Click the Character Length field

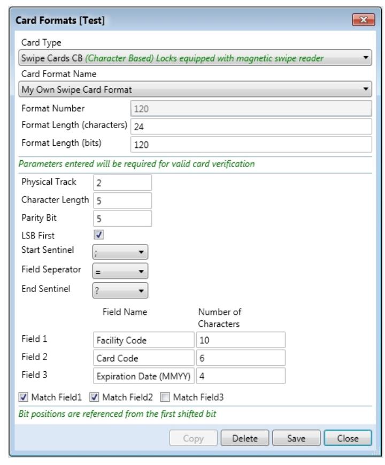[x=122, y=200]
